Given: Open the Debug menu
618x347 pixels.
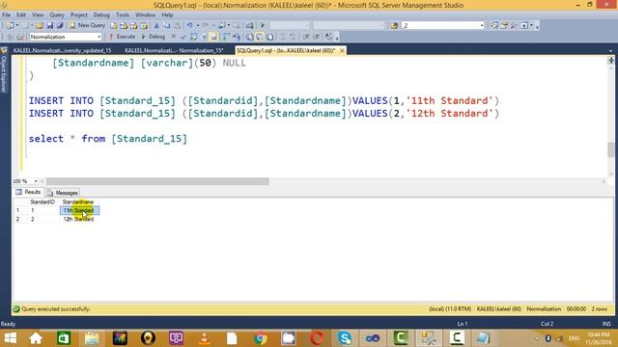Looking at the screenshot, I should pyautogui.click(x=101, y=15).
